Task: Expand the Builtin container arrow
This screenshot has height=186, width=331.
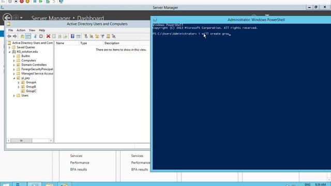Action: point(14,56)
